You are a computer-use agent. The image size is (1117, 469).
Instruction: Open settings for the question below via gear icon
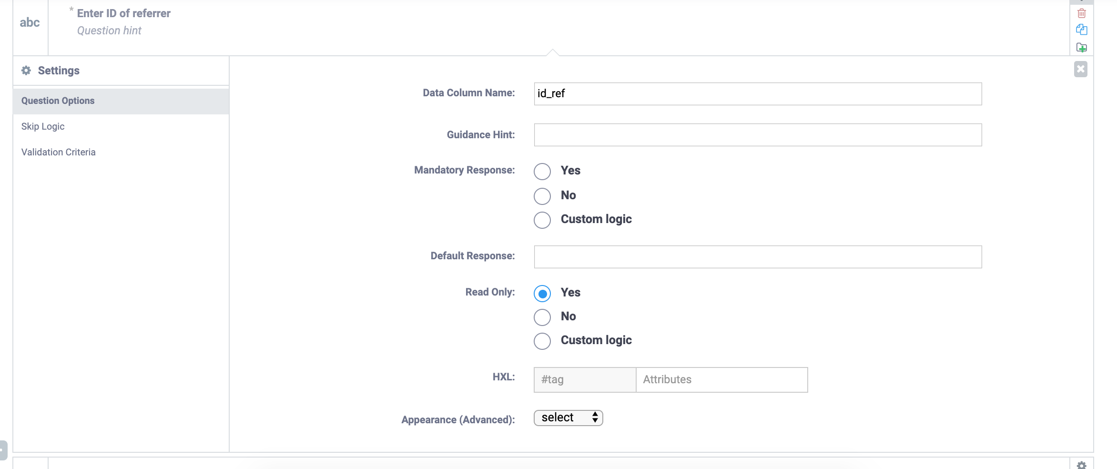pos(1082,465)
